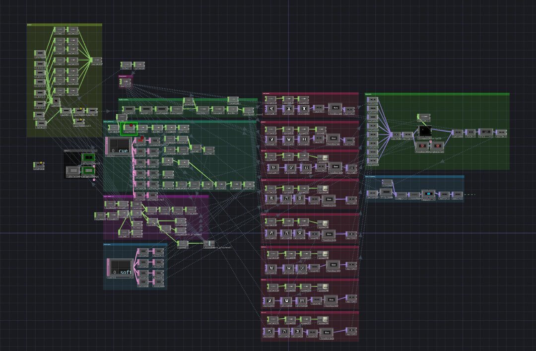Select the olive group's merge node with fanned inputs
Screen dimensions: 536x351
tap(96, 60)
